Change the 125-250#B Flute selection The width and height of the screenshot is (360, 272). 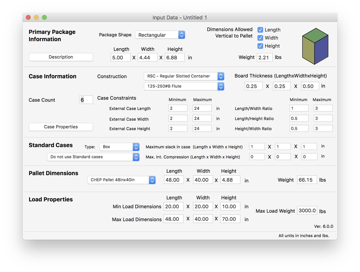tap(184, 86)
